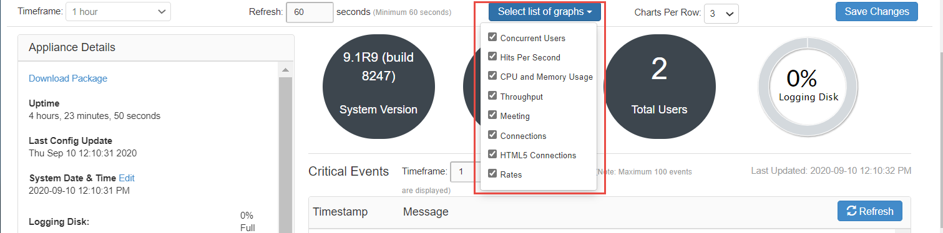
Task: Uncheck the Rates graph checkbox
Action: (492, 174)
